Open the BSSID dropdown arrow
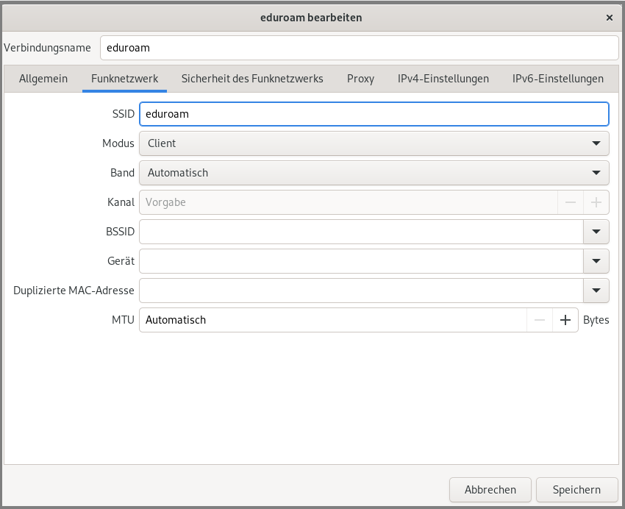Screen dimensions: 625x509 tap(596, 232)
